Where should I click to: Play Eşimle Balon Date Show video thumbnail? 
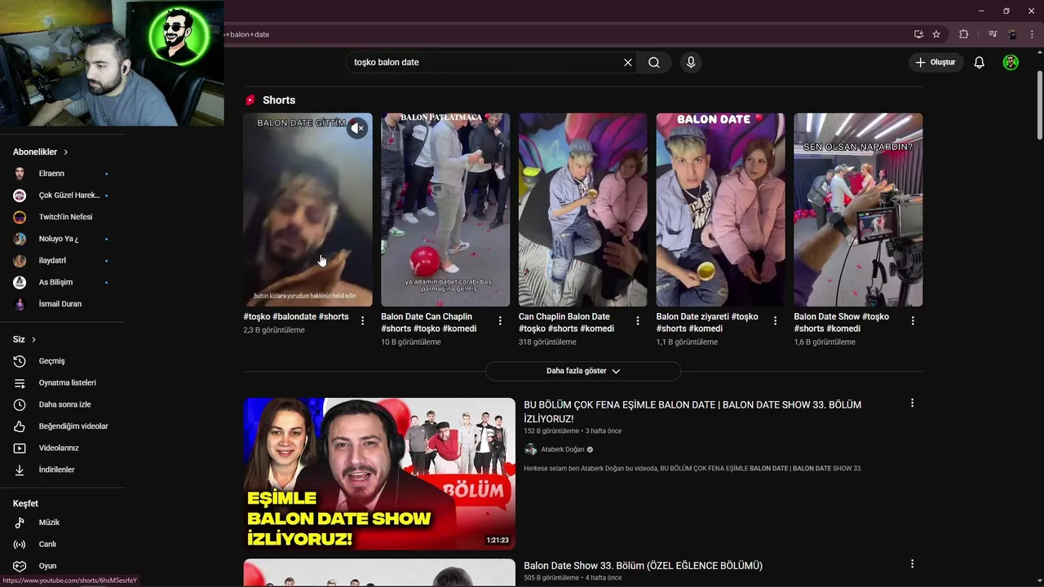(x=379, y=474)
